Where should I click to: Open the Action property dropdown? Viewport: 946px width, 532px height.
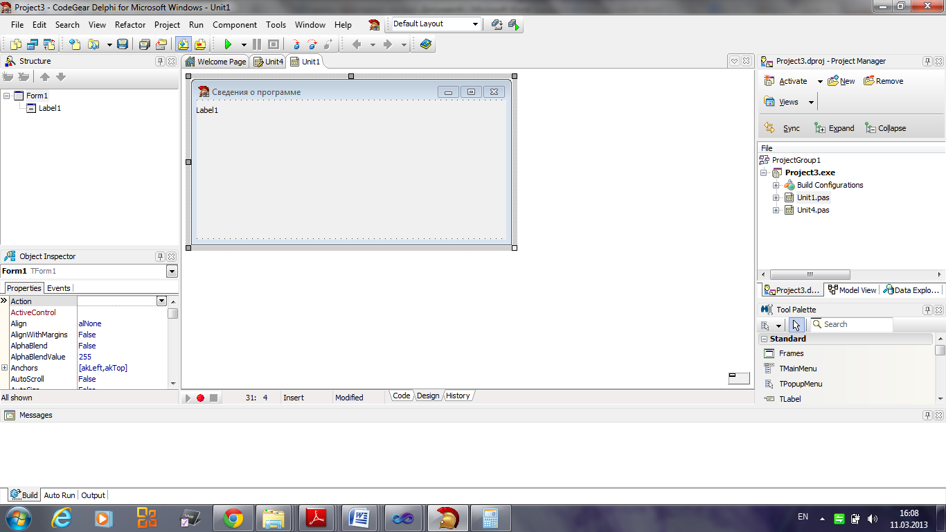click(161, 301)
